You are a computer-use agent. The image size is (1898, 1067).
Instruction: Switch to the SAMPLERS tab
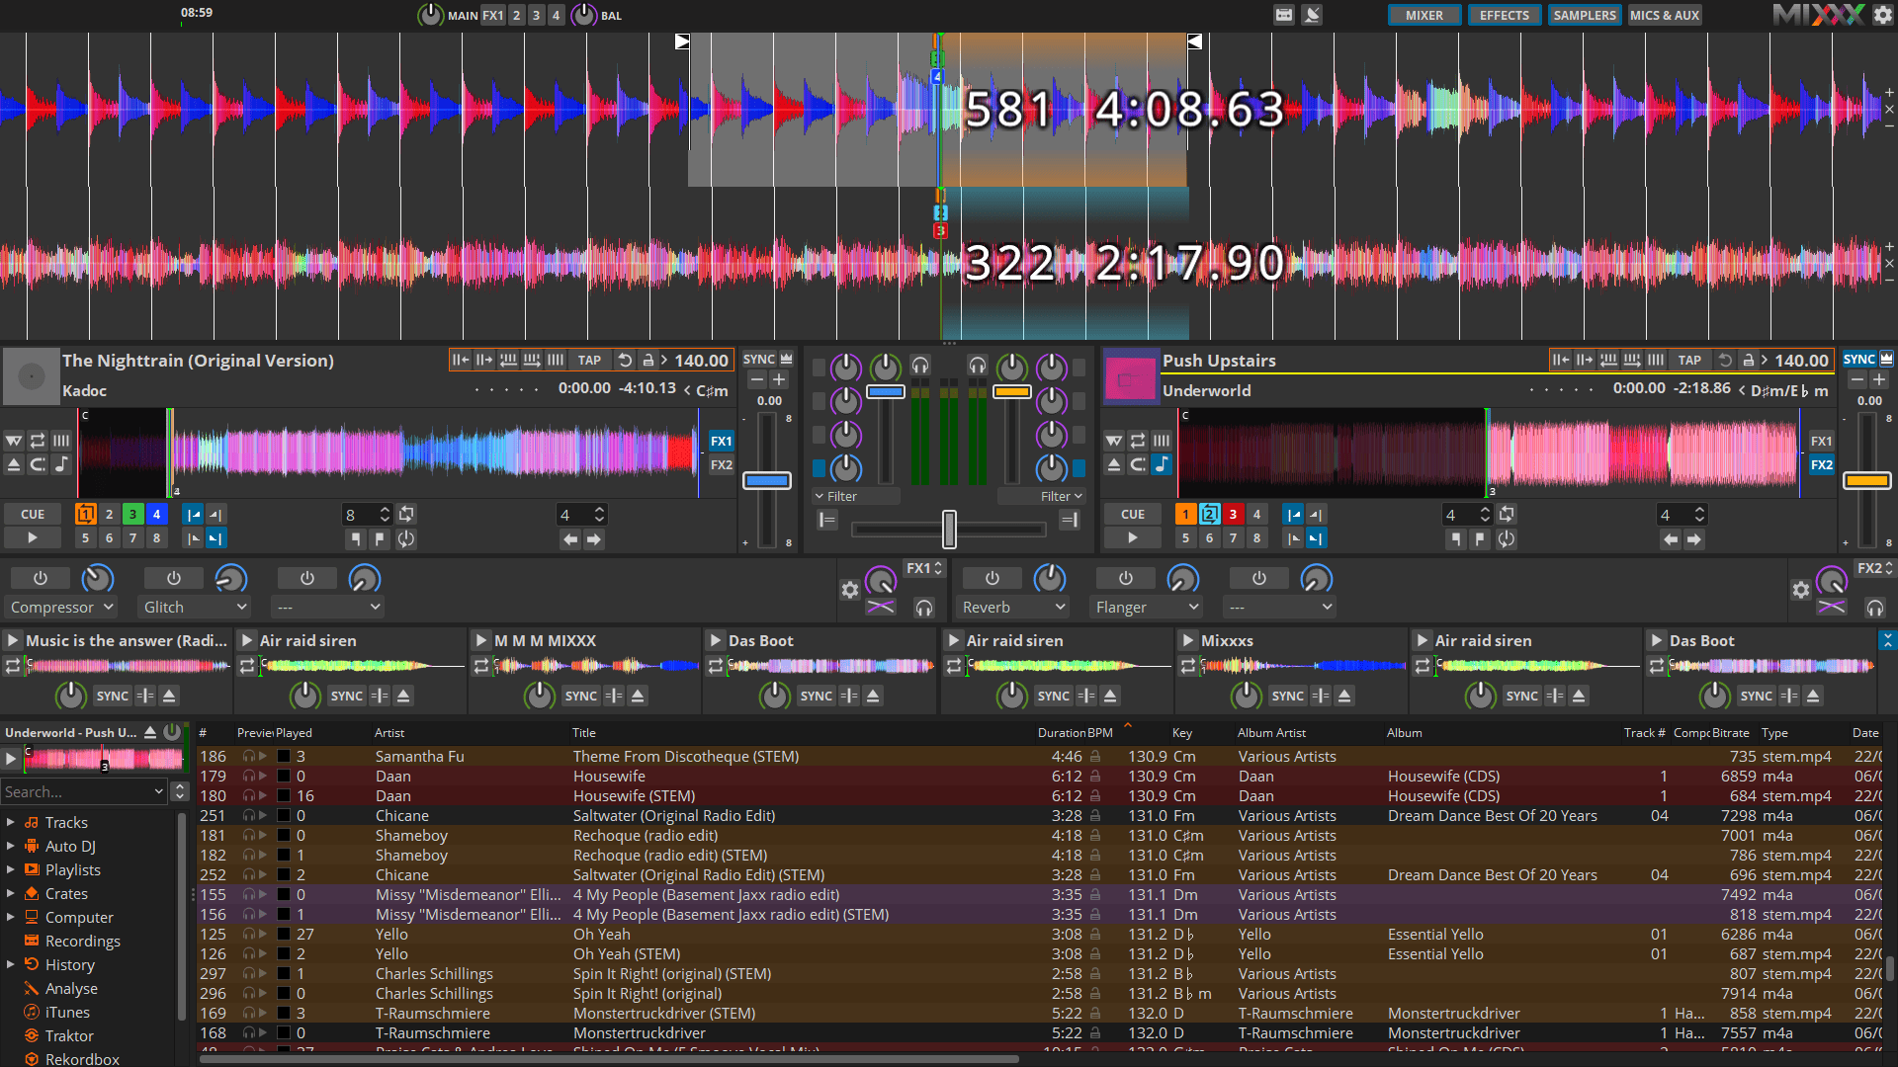[x=1584, y=15]
